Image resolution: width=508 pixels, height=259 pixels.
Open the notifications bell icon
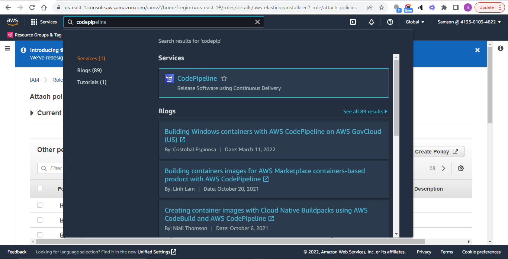click(371, 22)
